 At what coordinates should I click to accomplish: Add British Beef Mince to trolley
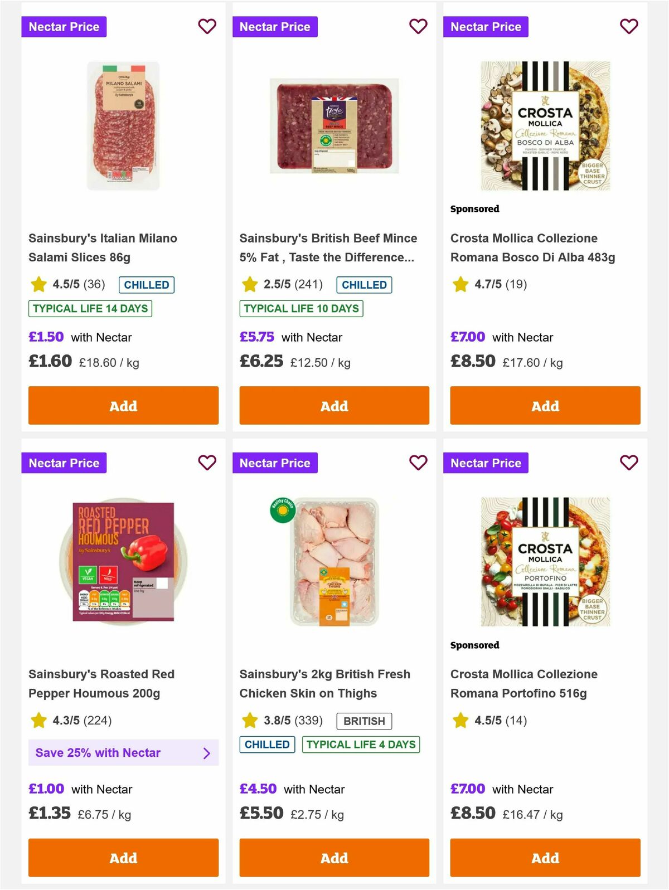(334, 406)
